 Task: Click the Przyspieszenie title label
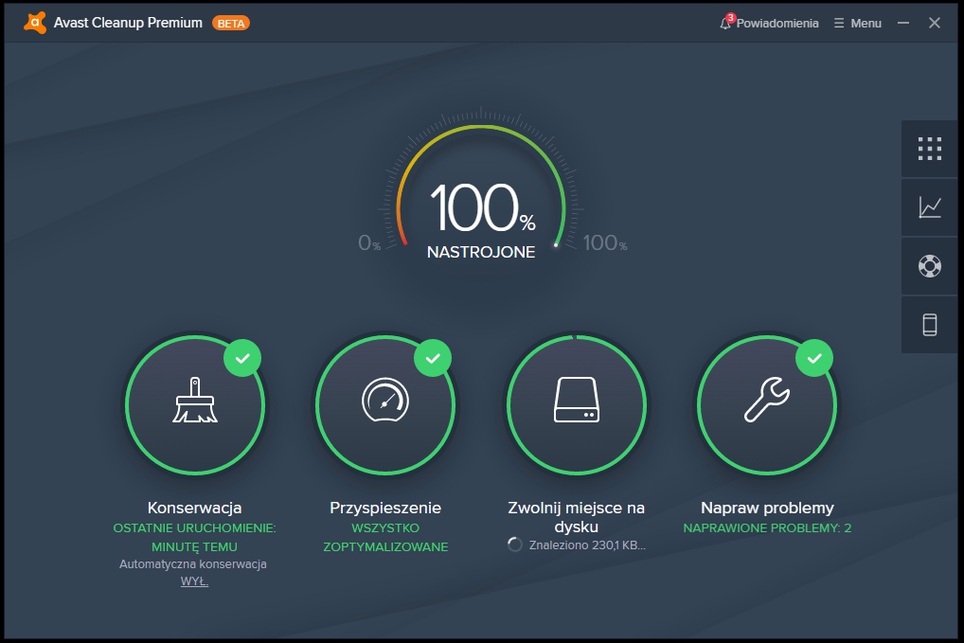pos(385,508)
